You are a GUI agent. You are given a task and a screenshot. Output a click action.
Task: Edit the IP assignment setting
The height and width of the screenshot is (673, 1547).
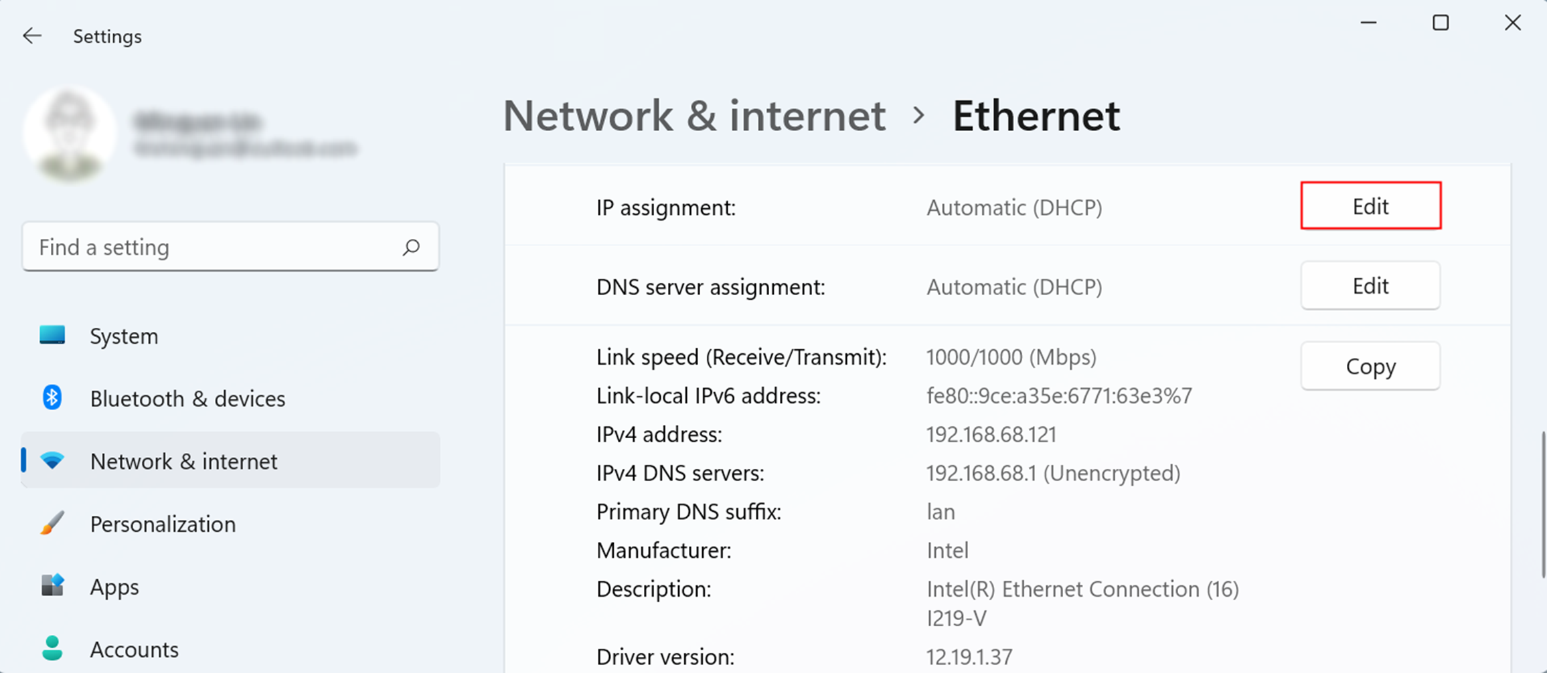(1370, 206)
